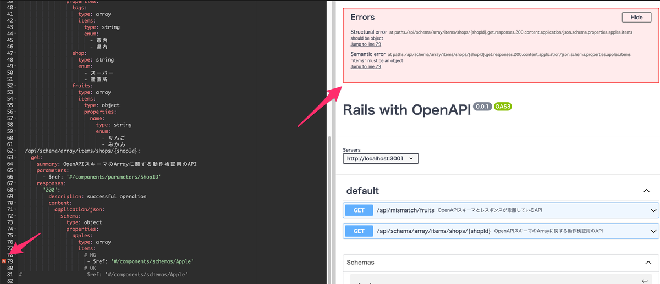The width and height of the screenshot is (660, 284).
Task: Collapse the Schemas section chevron
Action: 647,263
